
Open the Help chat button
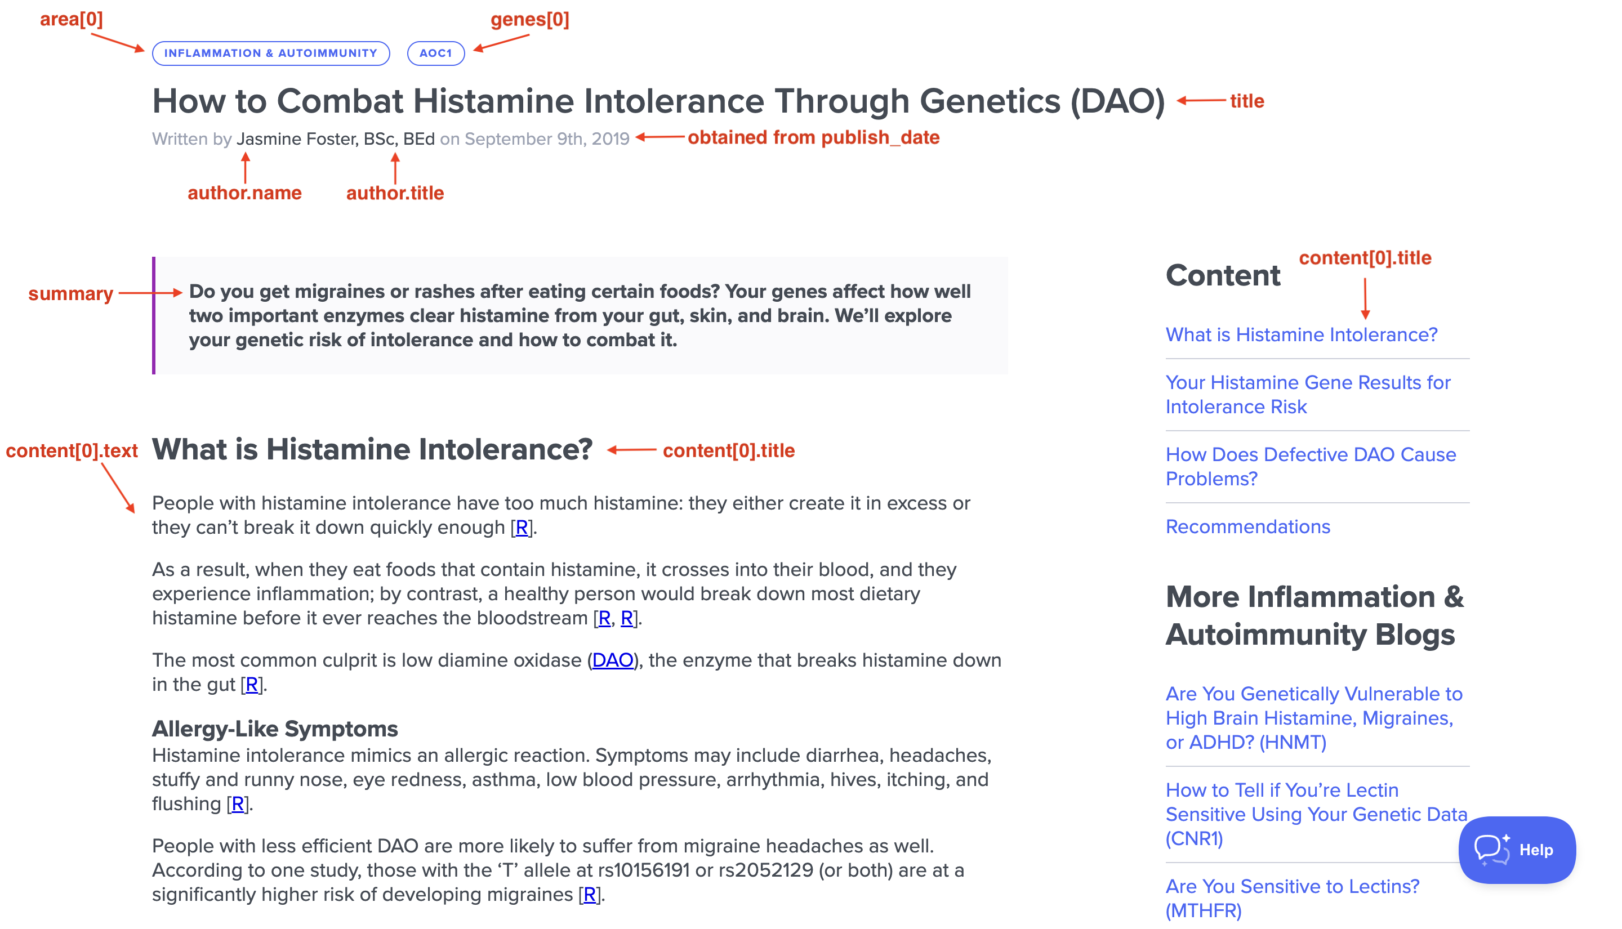(1516, 849)
